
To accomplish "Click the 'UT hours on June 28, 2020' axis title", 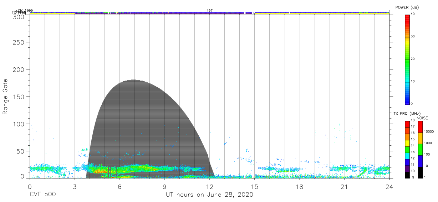I will [209, 195].
